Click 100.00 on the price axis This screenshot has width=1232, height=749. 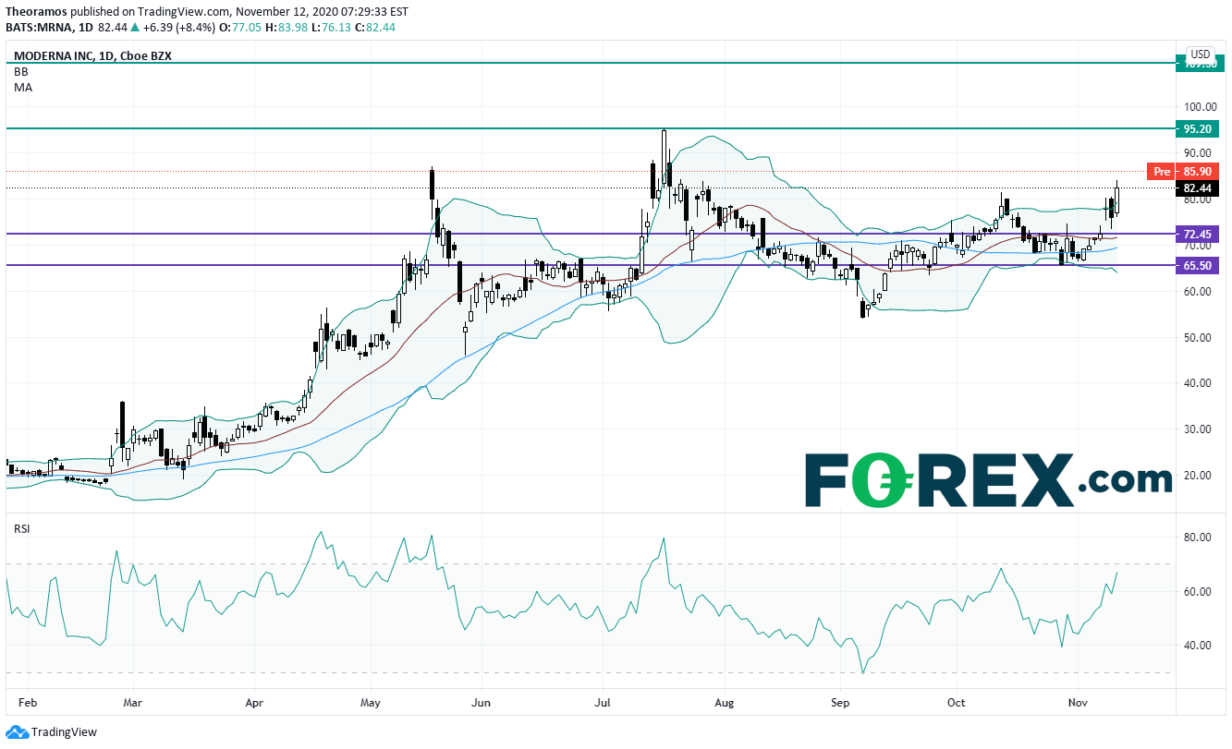(x=1200, y=107)
